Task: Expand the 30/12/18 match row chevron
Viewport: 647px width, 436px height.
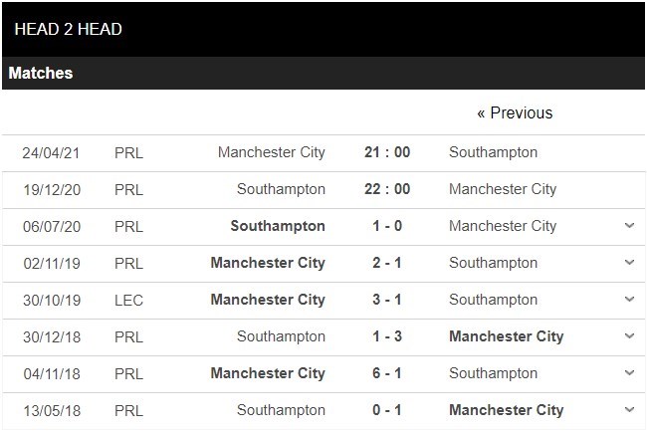Action: [629, 336]
